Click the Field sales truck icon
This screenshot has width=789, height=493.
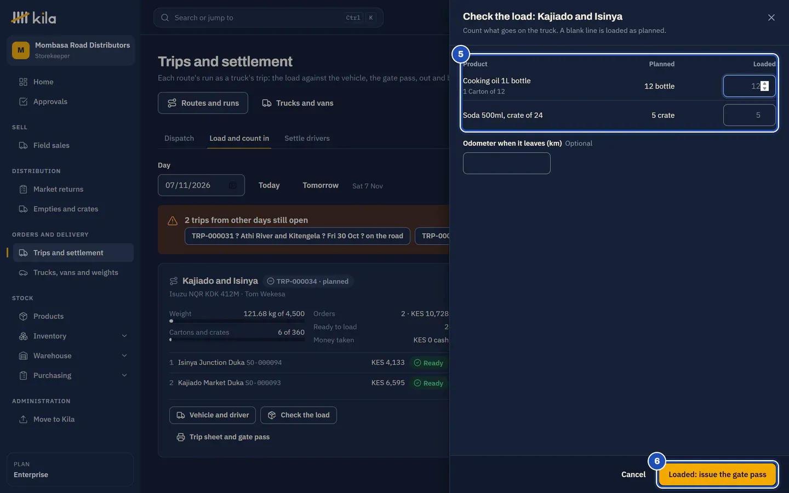23,145
